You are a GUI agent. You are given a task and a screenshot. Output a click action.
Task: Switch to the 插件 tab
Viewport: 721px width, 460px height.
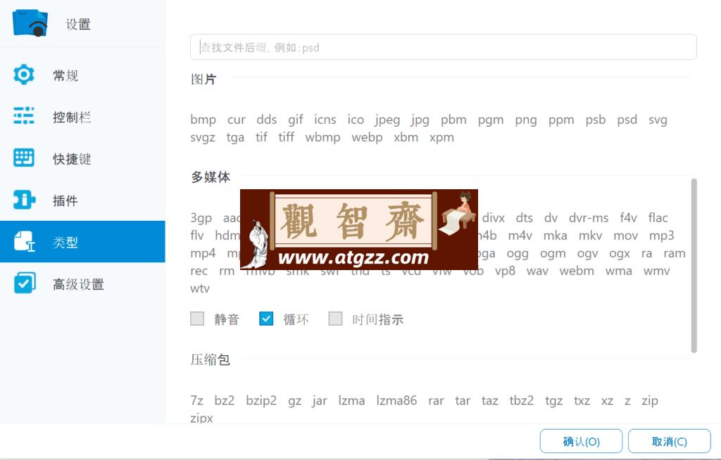[83, 200]
